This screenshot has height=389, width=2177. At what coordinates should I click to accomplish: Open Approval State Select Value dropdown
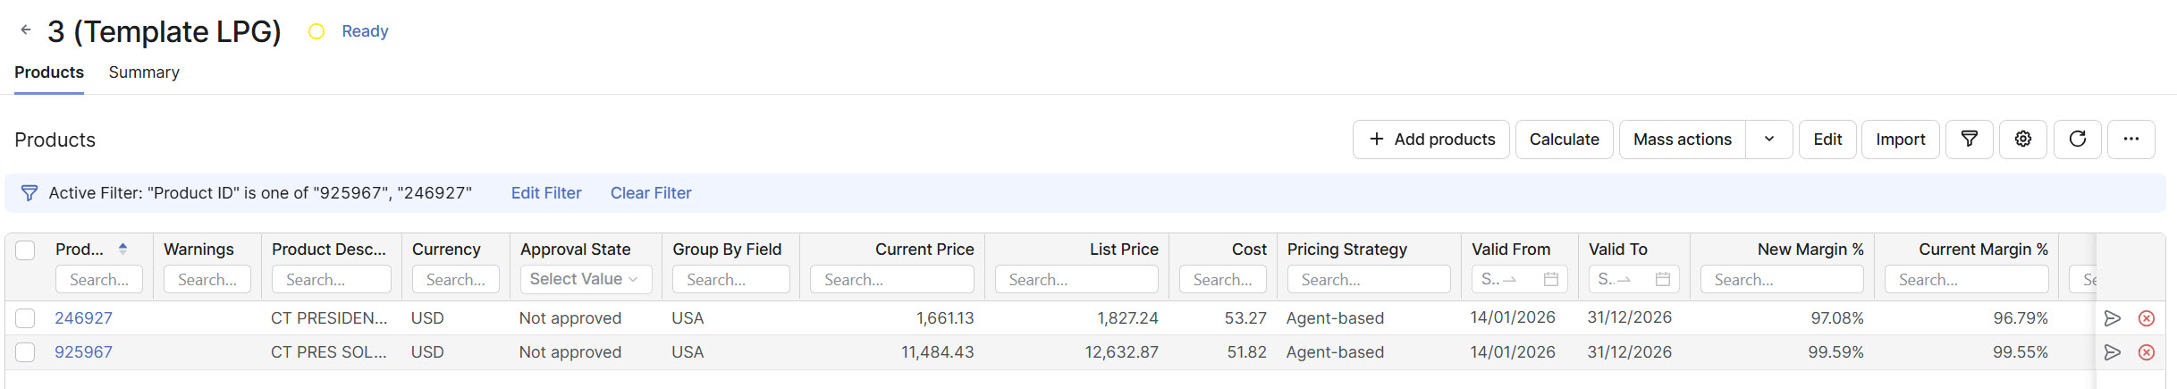tap(585, 279)
